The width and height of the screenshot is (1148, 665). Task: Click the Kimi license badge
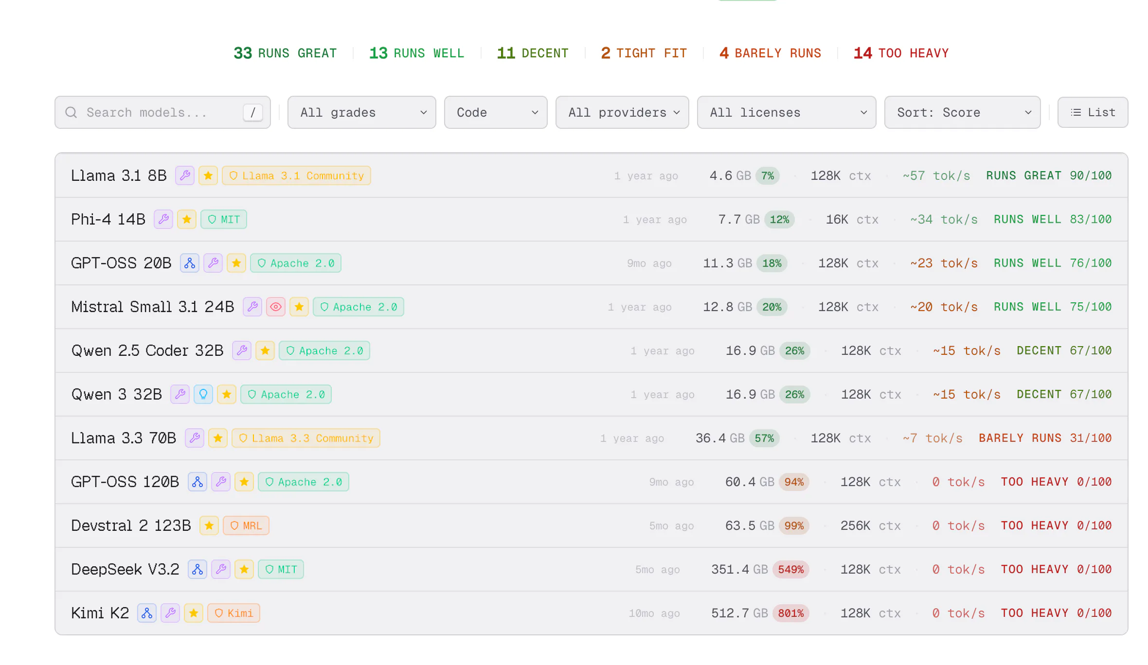[234, 613]
